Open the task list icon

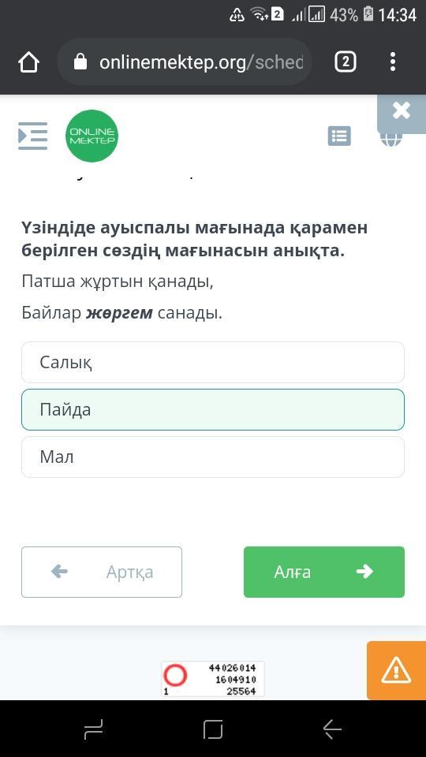coord(339,136)
